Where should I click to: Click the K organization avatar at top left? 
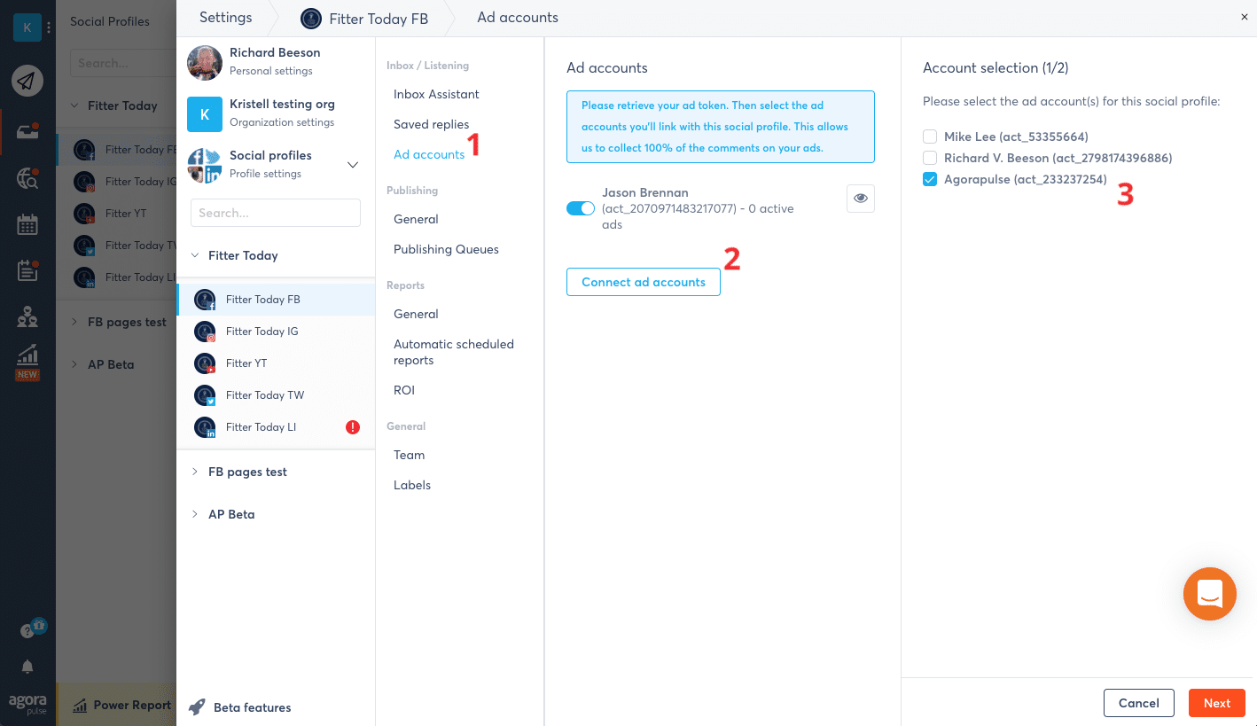[27, 27]
